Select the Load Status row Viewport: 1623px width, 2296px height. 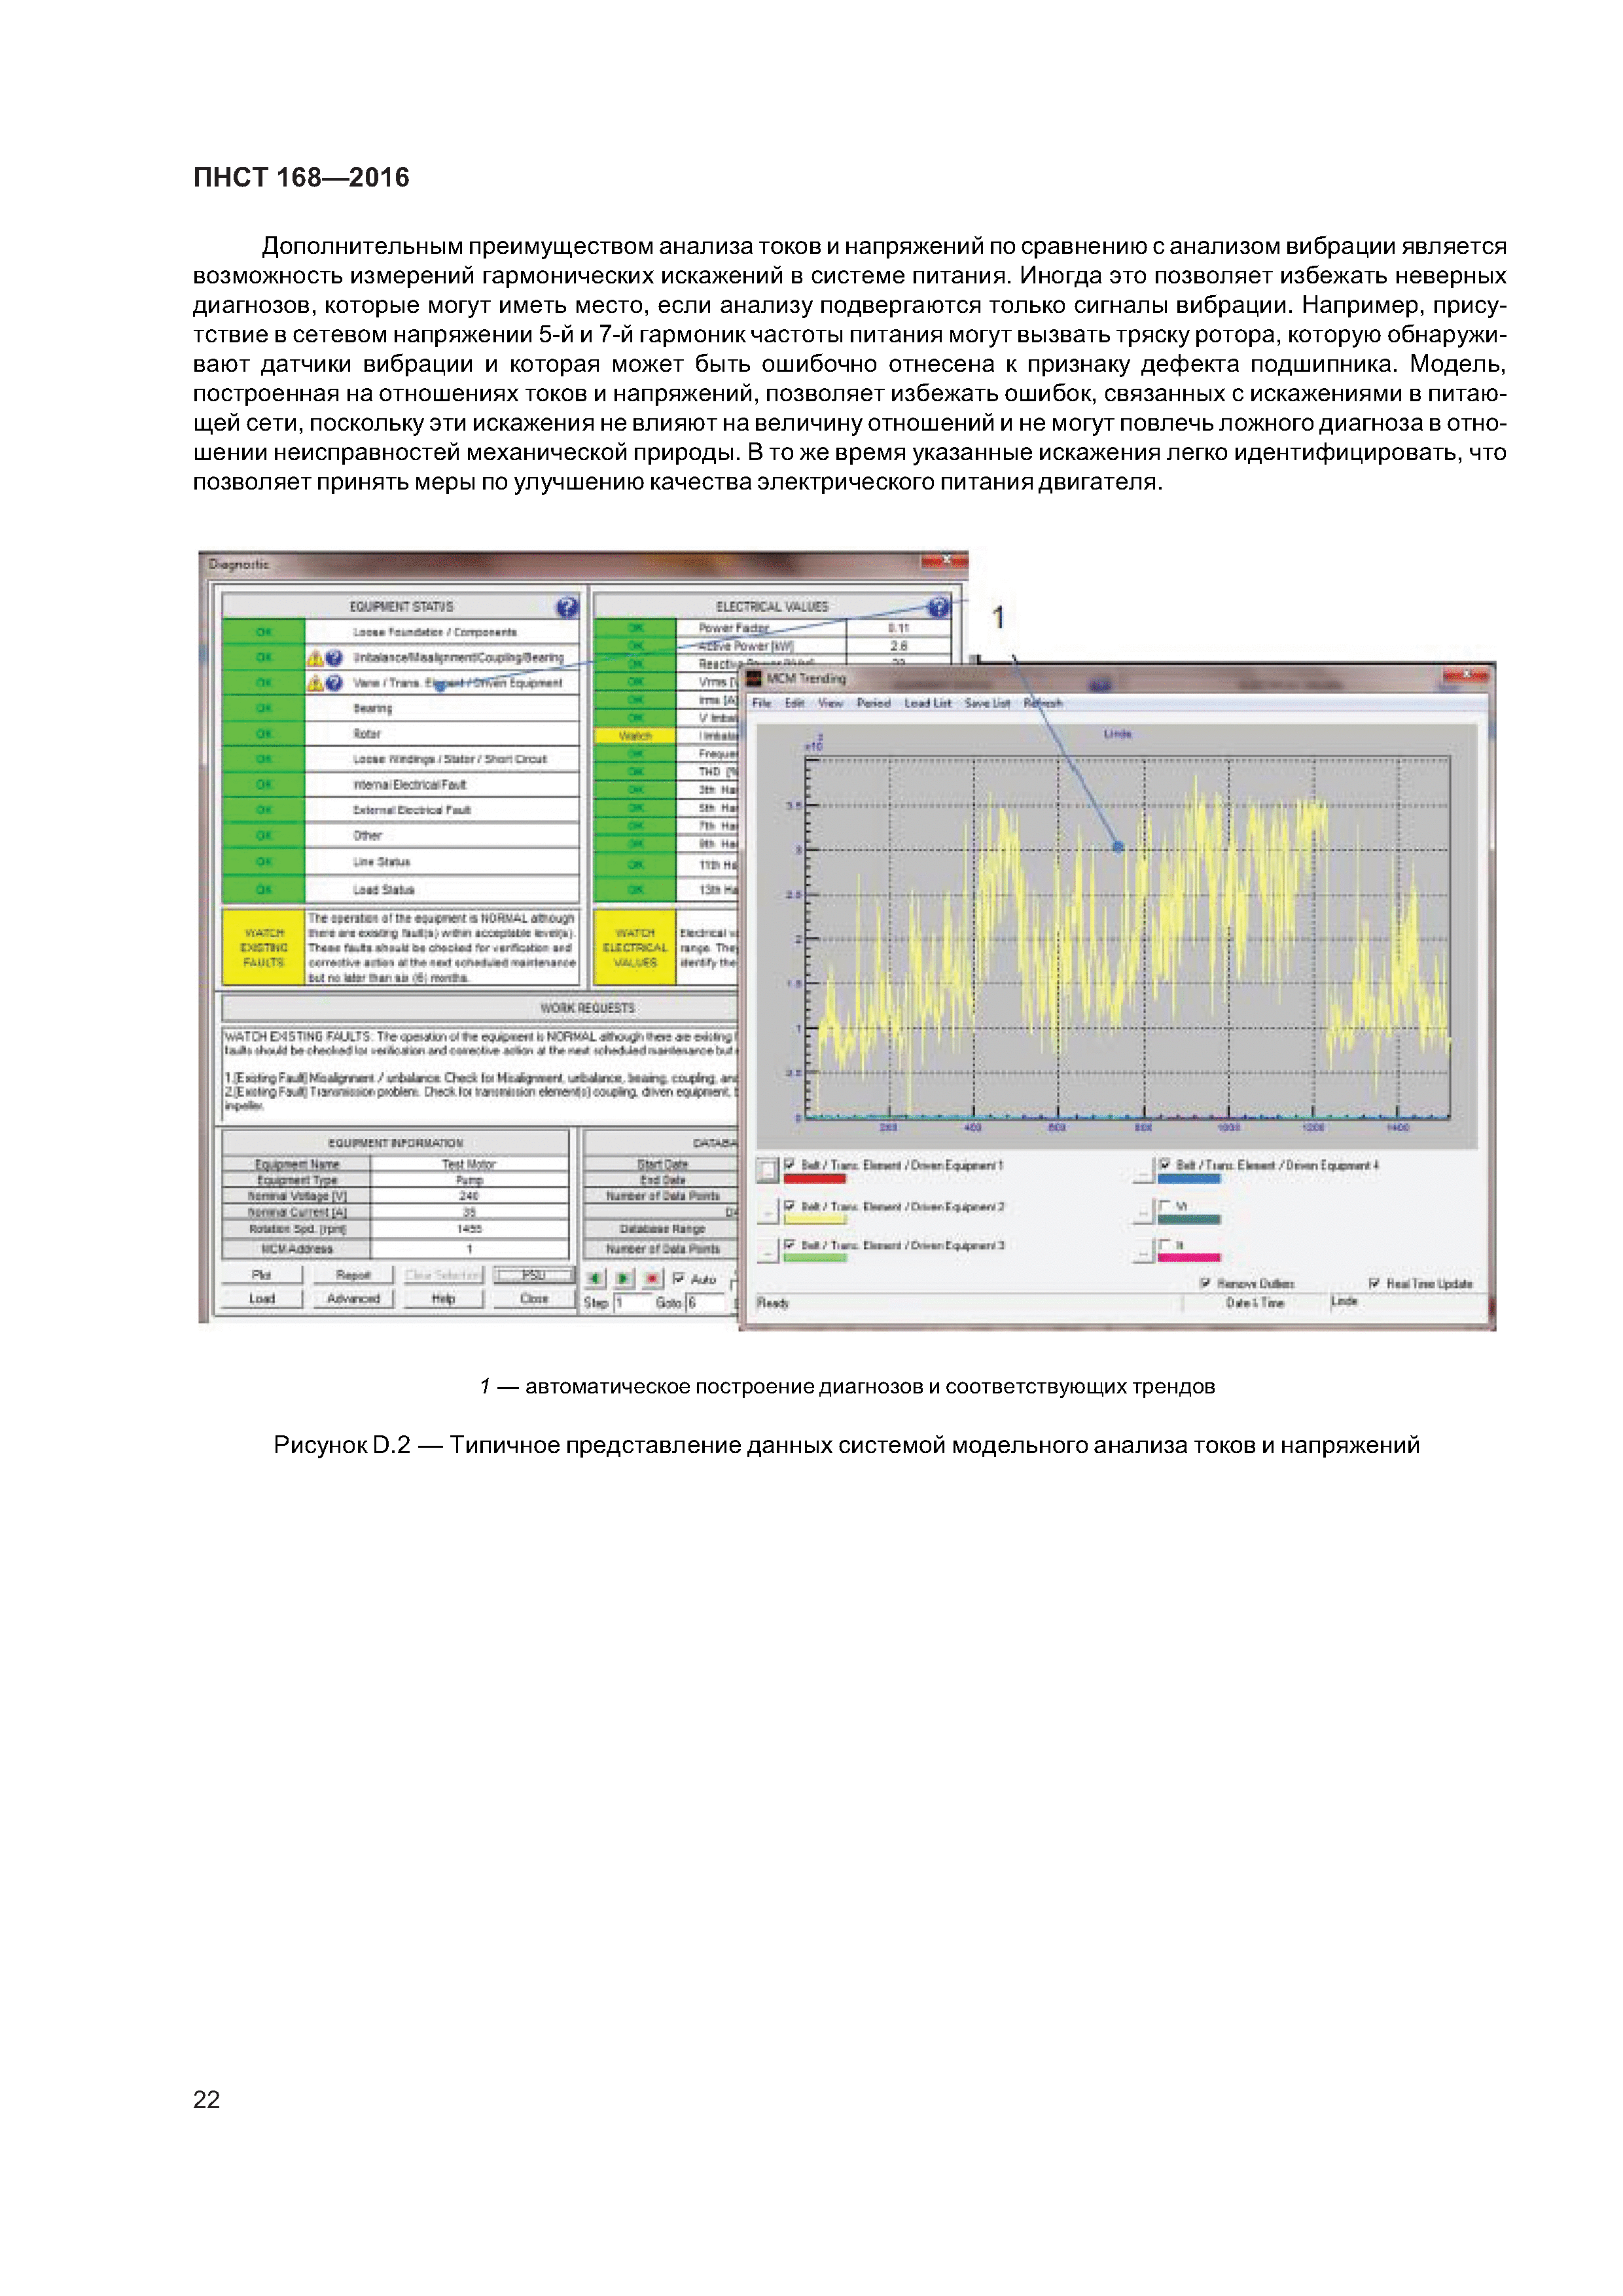401,888
